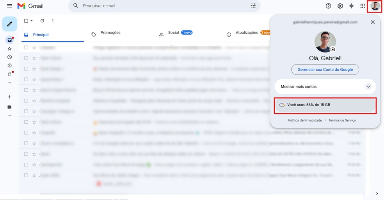Click the plus icon to create a label
The width and height of the screenshot is (384, 200).
pyautogui.click(x=9, y=97)
